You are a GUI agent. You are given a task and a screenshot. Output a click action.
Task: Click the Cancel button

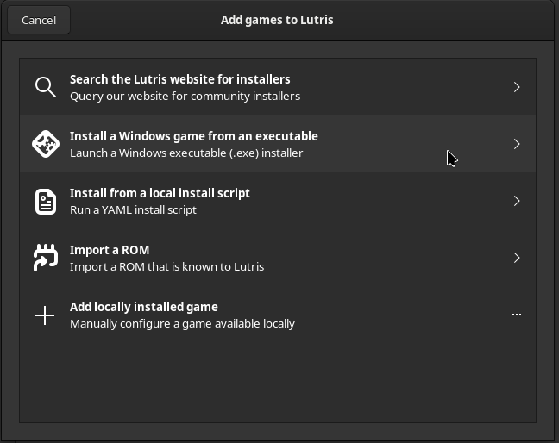[x=39, y=20]
